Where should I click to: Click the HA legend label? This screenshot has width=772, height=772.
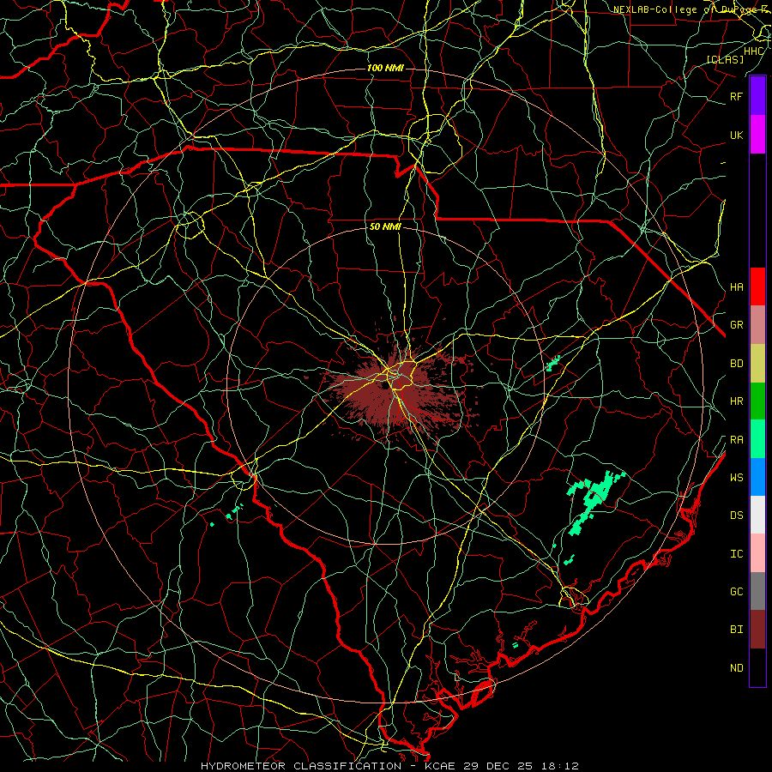coord(736,286)
